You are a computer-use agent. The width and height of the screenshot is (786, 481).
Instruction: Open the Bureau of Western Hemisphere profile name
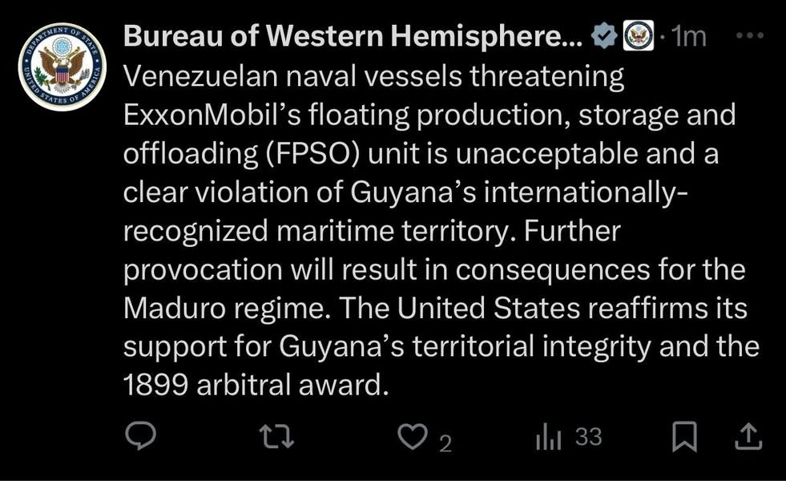(x=353, y=36)
